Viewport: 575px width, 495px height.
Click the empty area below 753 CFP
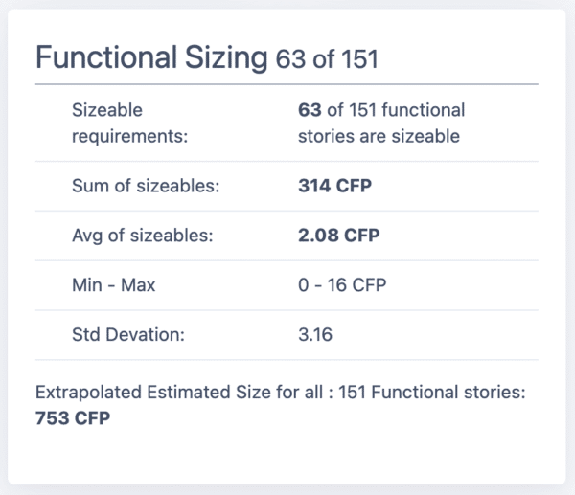(287, 456)
